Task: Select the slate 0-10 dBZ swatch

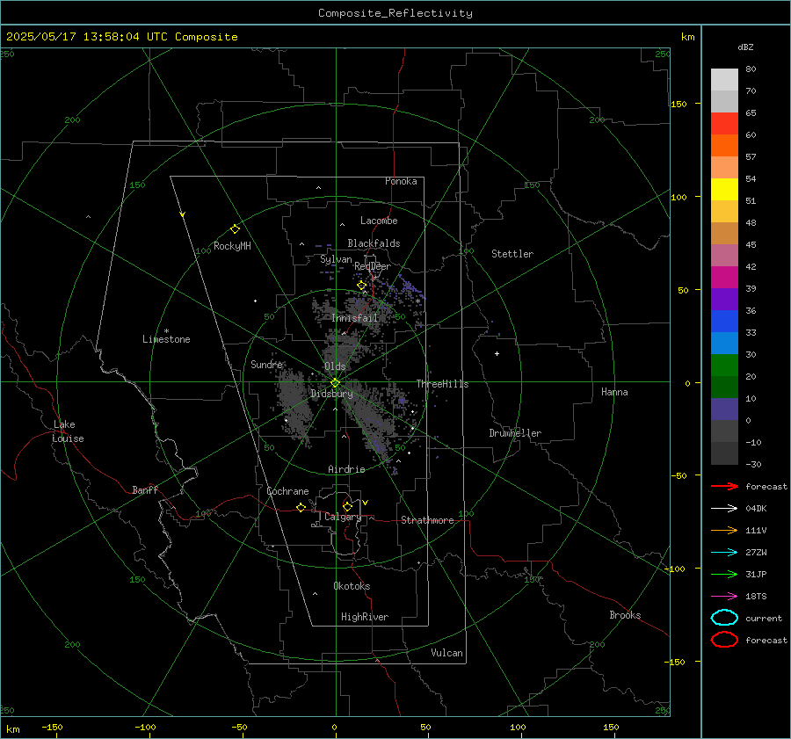Action: pos(724,409)
